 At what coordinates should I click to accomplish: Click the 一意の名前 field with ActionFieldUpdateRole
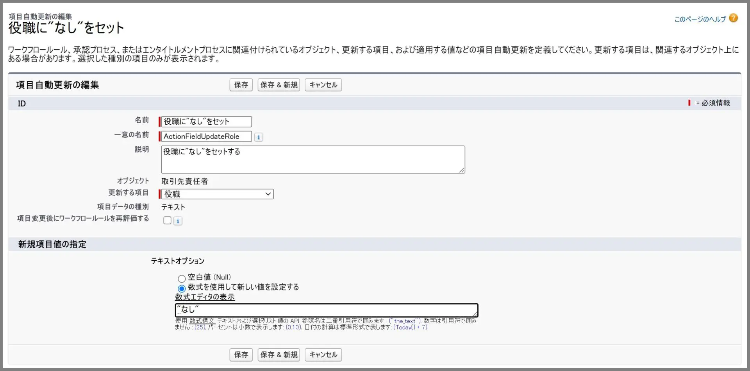[x=206, y=136]
